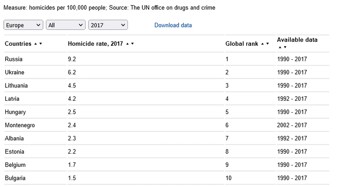The height and width of the screenshot is (187, 338).
Task: Sort Global rank column descending arrow
Action: (268, 44)
